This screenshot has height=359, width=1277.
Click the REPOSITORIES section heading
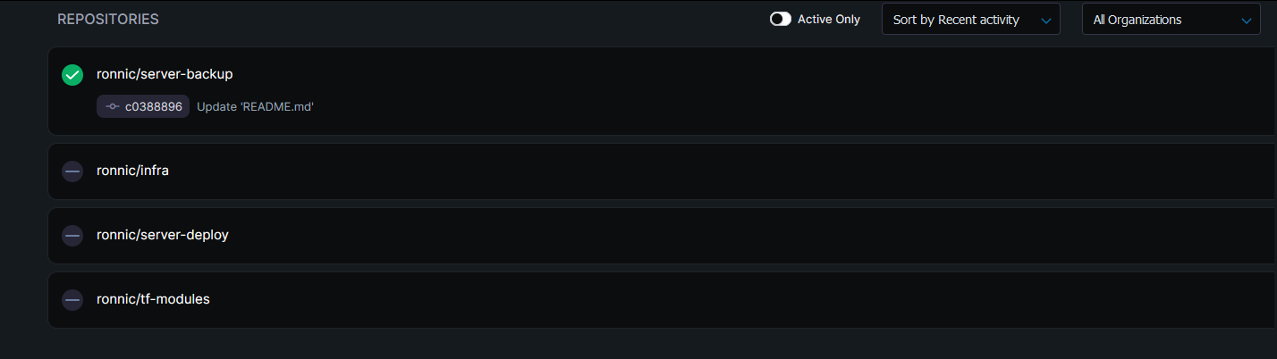pyautogui.click(x=108, y=19)
